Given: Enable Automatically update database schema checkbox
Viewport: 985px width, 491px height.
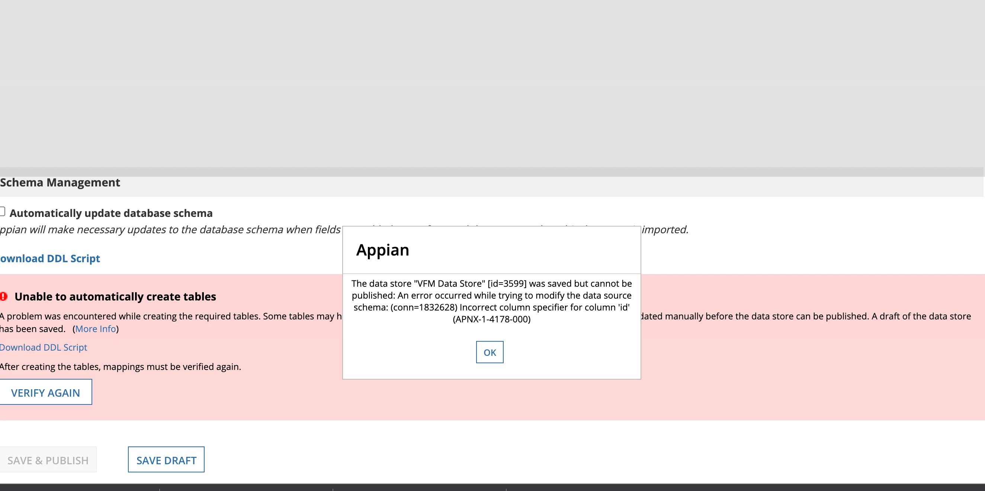Looking at the screenshot, I should (2, 212).
